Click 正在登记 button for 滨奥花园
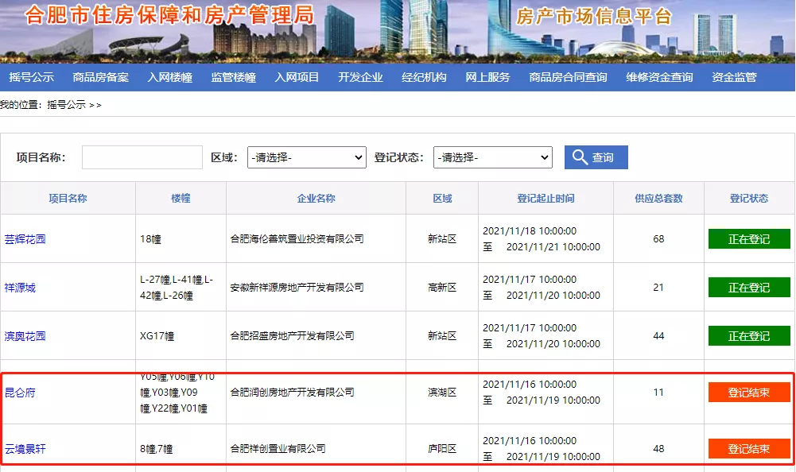Viewport: 796px width, 472px height. 749,336
